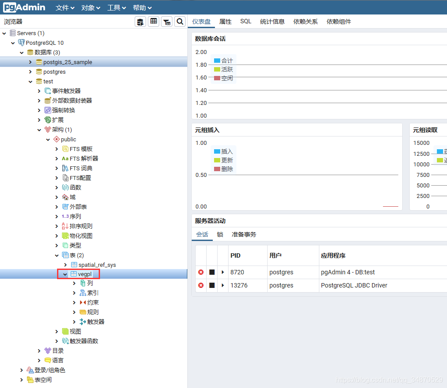This screenshot has height=388, width=447.
Task: Select the 目录 catalogs tree item
Action: (57, 351)
